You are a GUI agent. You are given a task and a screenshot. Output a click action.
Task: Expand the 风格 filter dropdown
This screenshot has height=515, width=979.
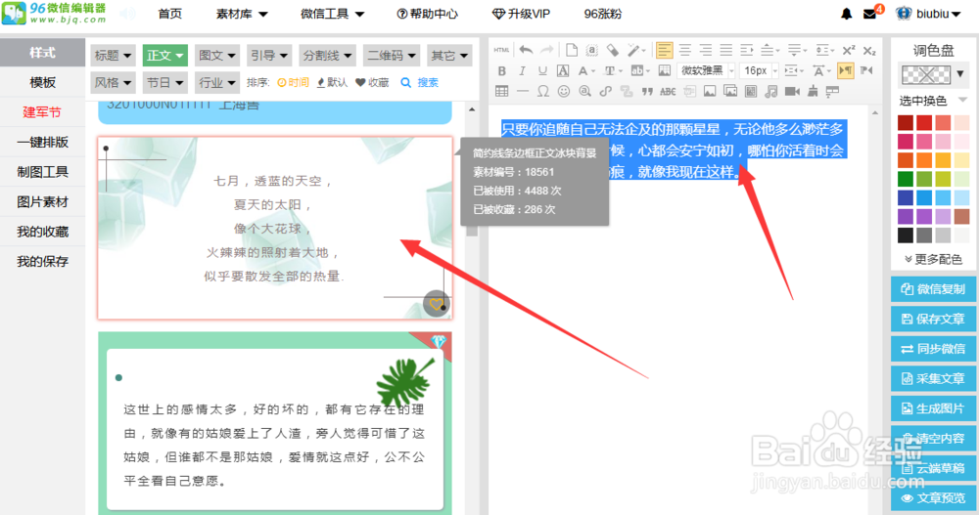[113, 82]
